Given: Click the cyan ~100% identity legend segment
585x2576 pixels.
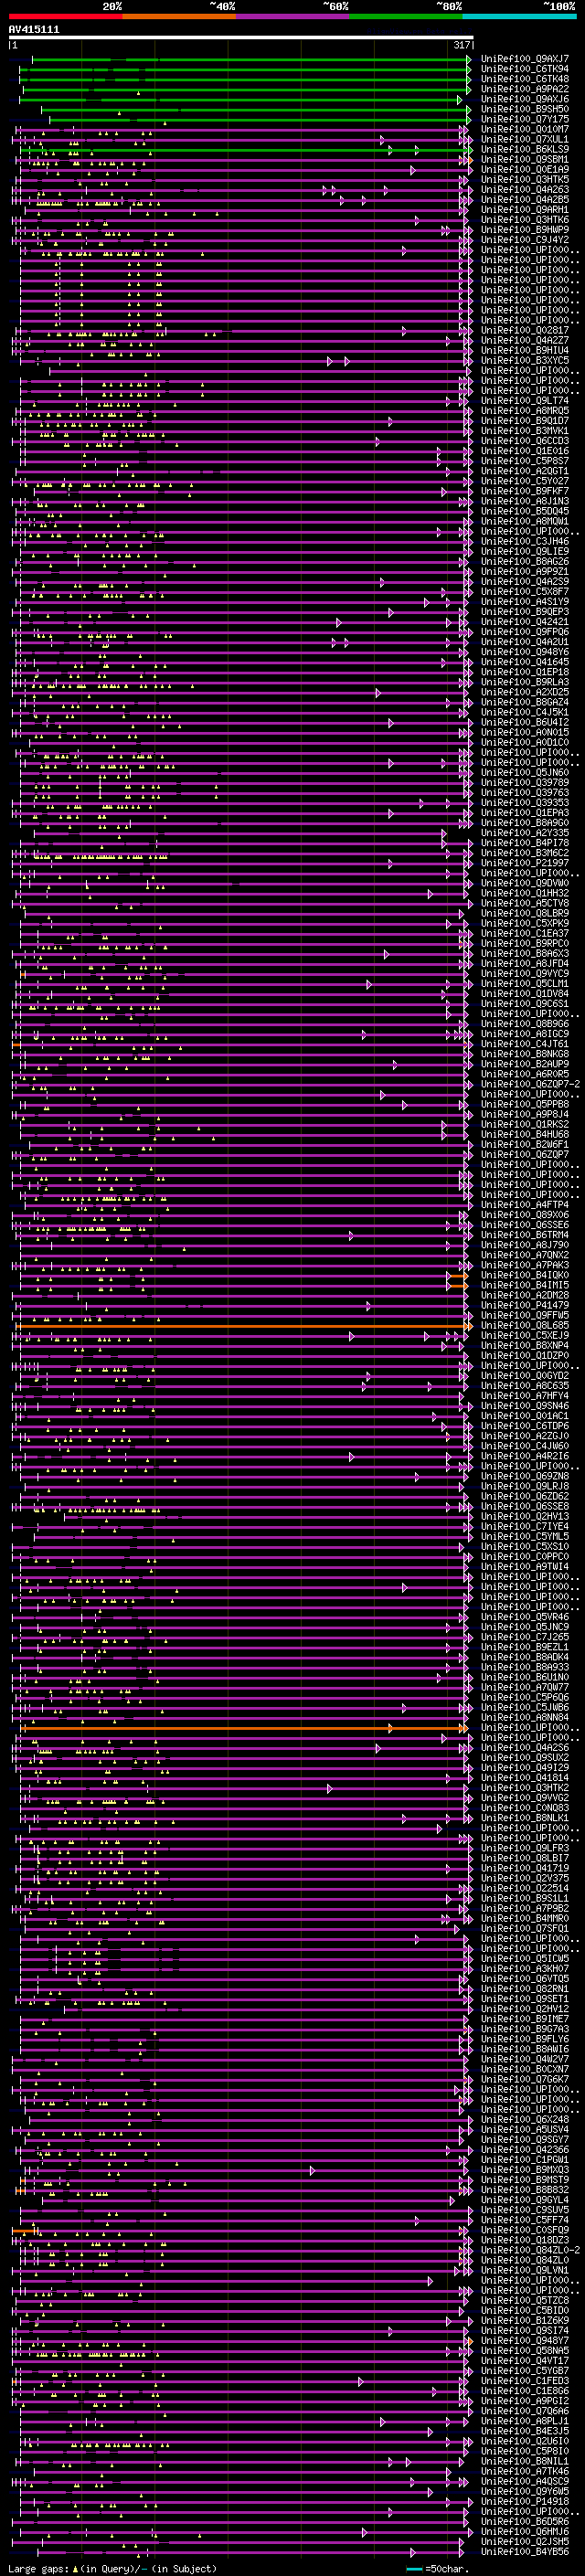Looking at the screenshot, I should (520, 16).
